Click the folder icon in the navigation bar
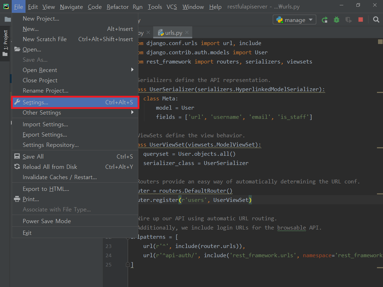 pyautogui.click(x=7, y=20)
